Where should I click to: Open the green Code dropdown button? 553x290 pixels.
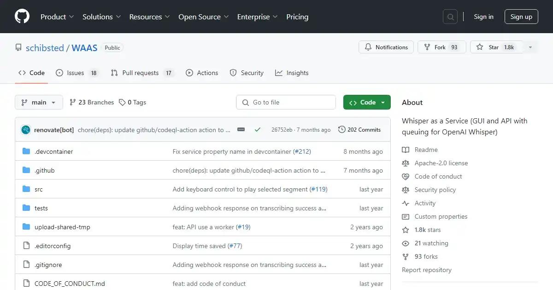(367, 102)
